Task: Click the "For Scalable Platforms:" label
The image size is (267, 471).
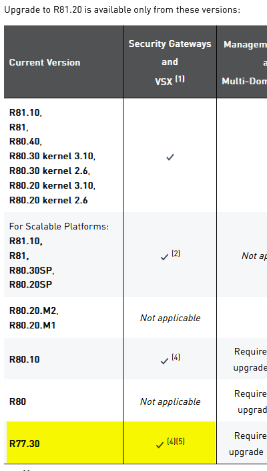Action: click(59, 226)
